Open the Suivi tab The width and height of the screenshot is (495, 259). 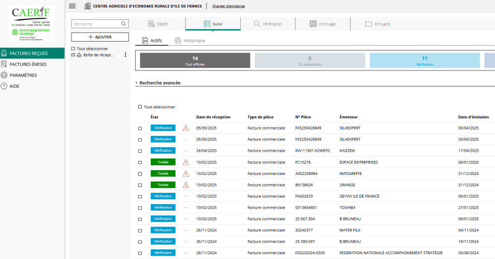click(213, 24)
